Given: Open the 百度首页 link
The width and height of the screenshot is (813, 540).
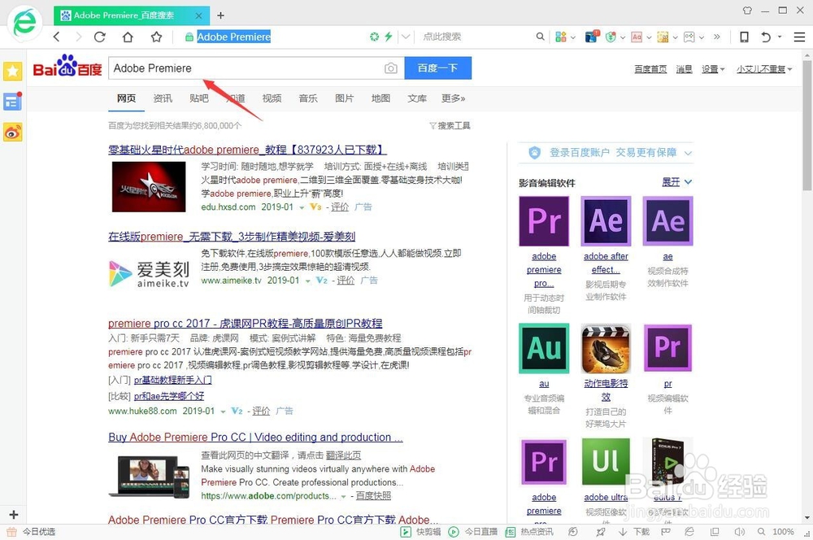Looking at the screenshot, I should (650, 69).
